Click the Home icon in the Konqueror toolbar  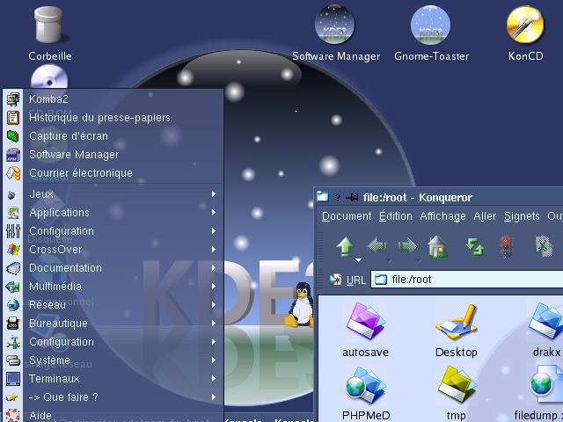[x=437, y=246]
